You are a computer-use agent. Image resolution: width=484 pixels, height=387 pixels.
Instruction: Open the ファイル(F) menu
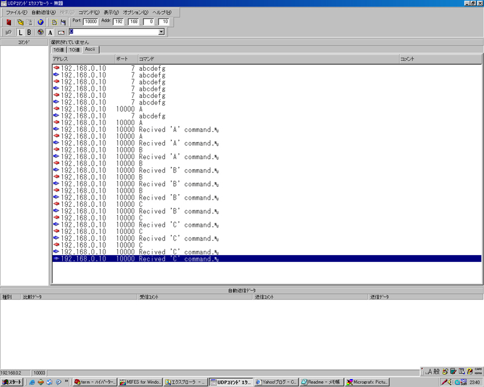[16, 12]
